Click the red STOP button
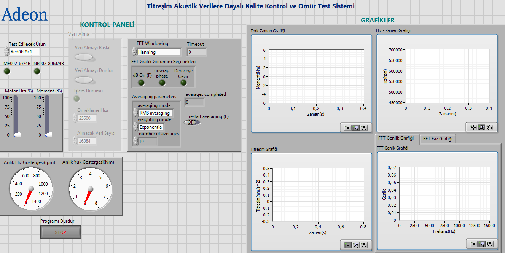The width and height of the screenshot is (505, 253). click(61, 232)
